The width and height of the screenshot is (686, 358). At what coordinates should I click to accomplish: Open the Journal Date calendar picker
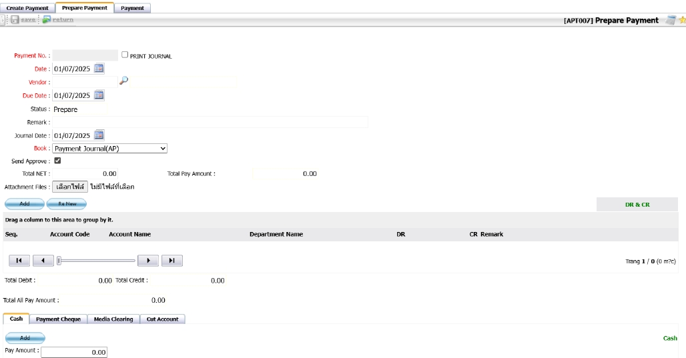[99, 135]
